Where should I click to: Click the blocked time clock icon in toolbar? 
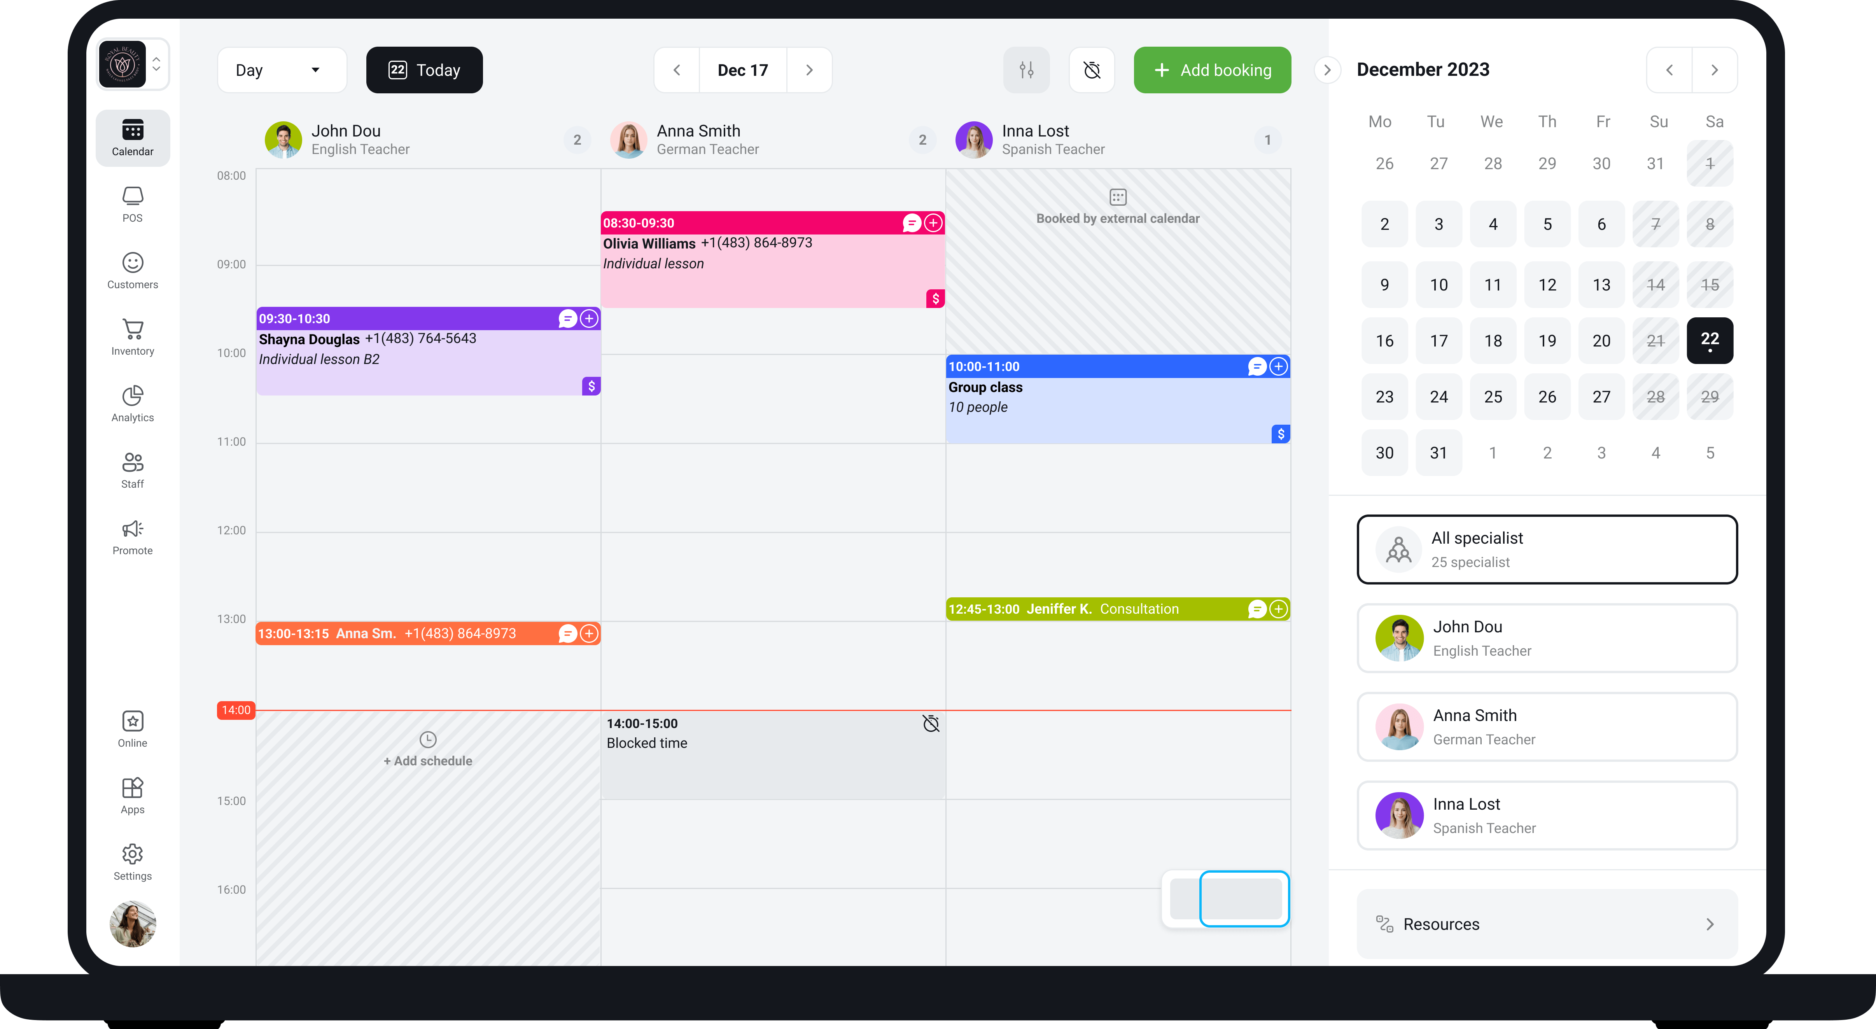(1092, 70)
